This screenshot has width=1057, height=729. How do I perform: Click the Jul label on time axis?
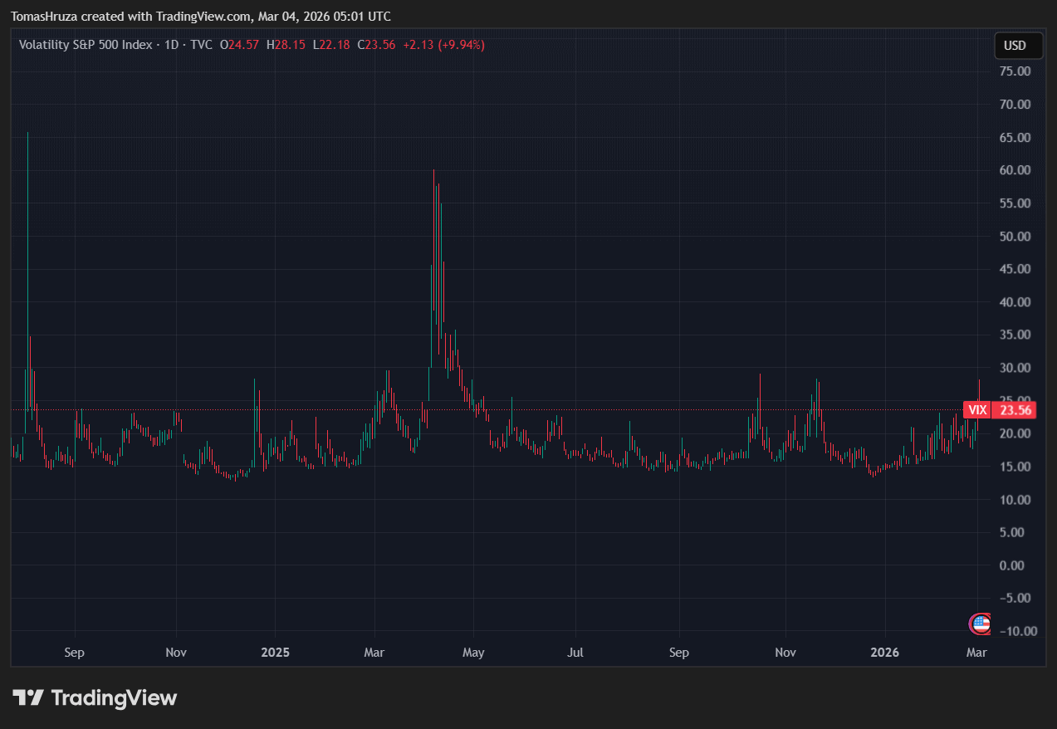click(575, 653)
